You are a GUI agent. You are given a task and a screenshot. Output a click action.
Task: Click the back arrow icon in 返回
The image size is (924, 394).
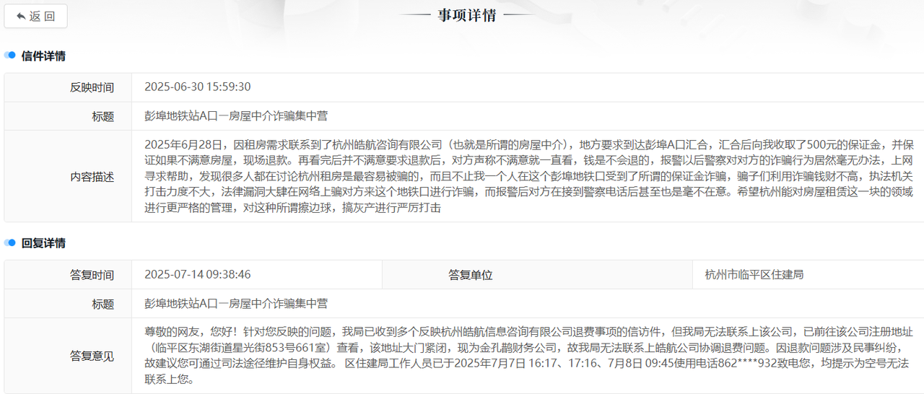(20, 16)
